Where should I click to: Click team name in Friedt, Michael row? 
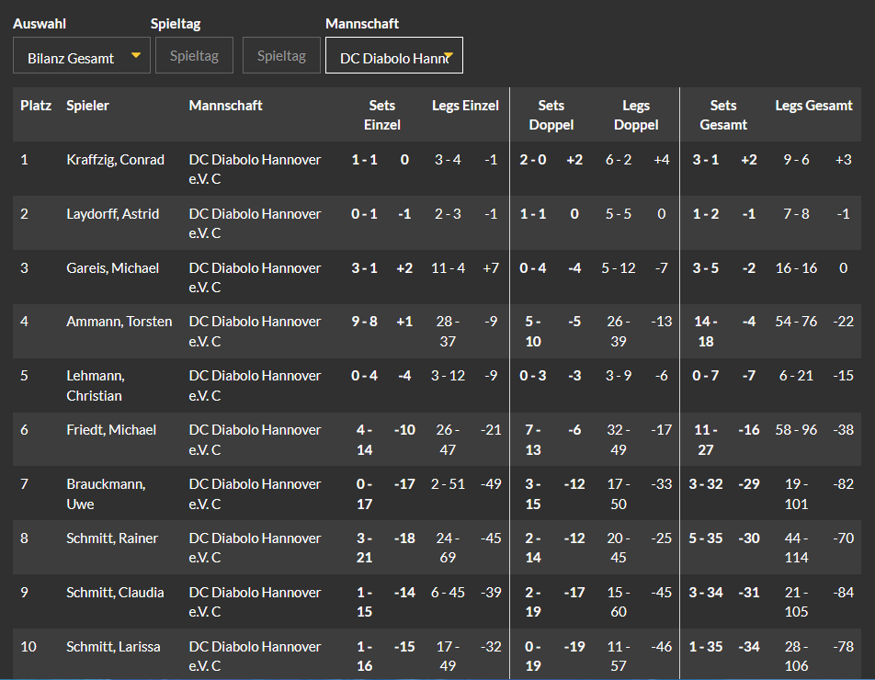255,439
